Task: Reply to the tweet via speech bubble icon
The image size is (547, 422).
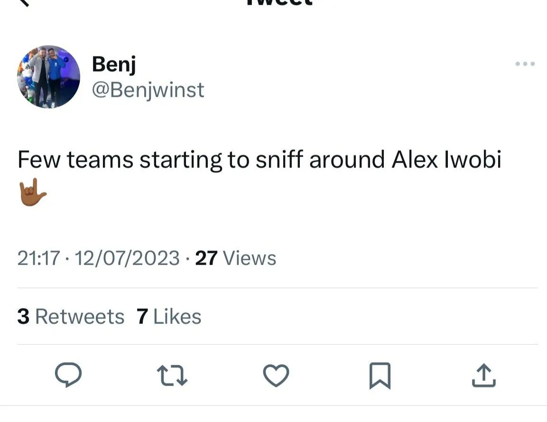Action: pos(68,375)
